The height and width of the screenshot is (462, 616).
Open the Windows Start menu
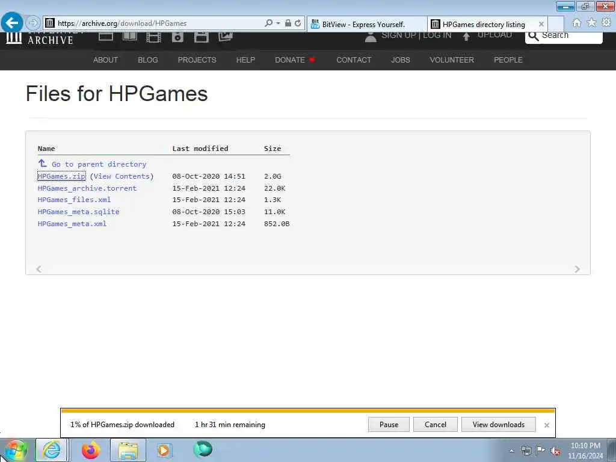(16, 451)
